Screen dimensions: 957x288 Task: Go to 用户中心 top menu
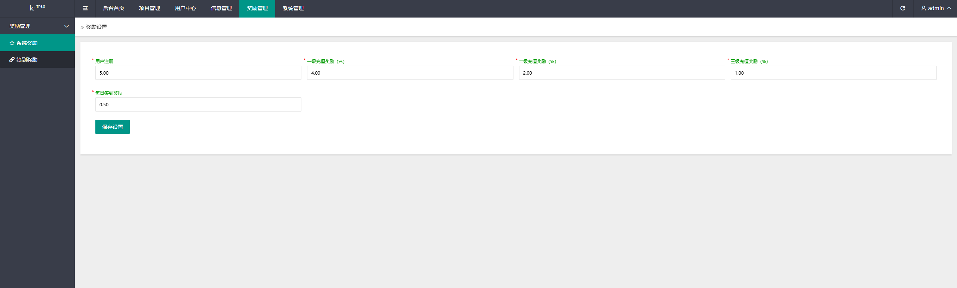tap(185, 8)
